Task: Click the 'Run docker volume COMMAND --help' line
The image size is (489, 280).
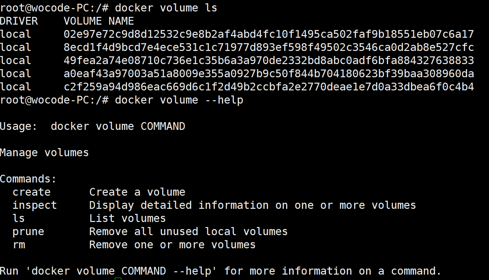Action: click(x=221, y=271)
